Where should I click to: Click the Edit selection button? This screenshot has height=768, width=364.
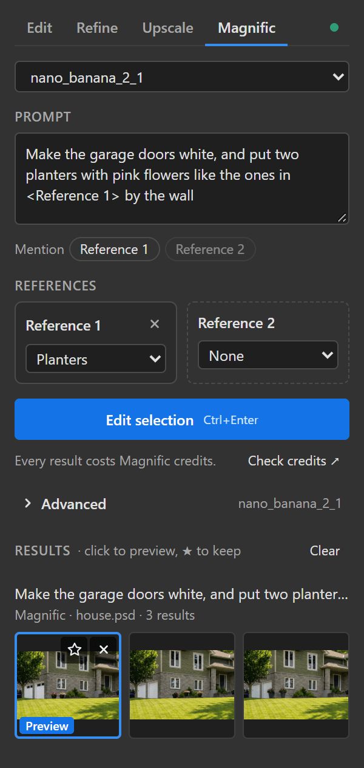coord(182,419)
